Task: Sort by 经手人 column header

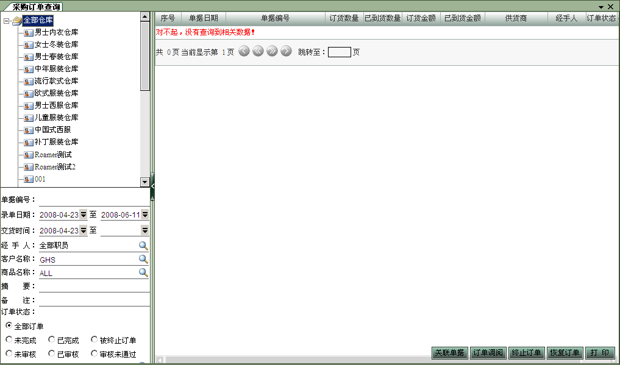Action: pos(566,18)
